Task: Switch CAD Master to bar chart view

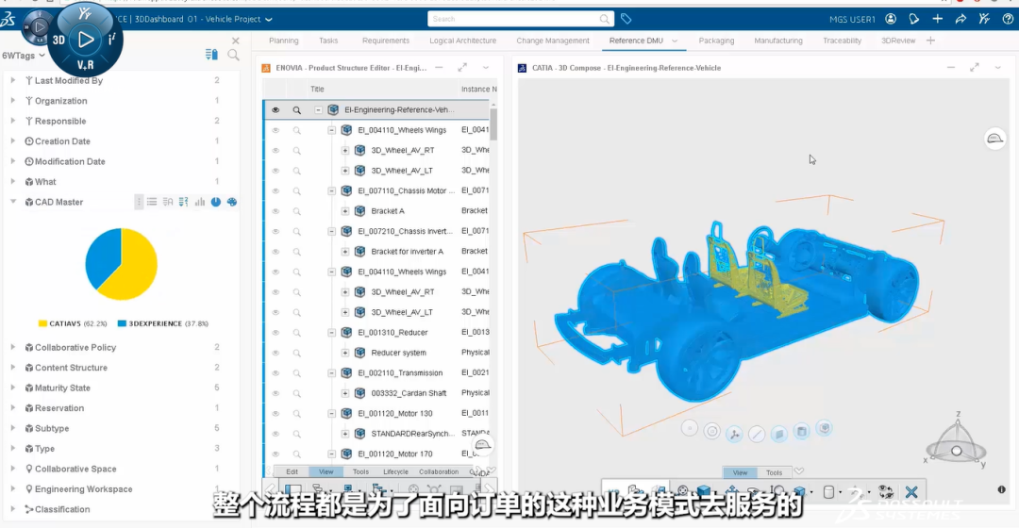Action: (200, 202)
